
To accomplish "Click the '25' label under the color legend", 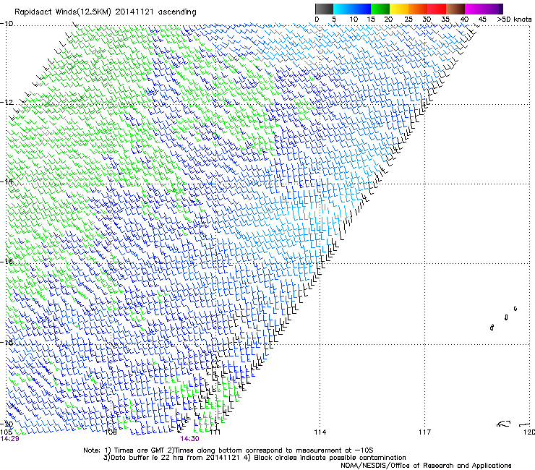I will point(408,20).
